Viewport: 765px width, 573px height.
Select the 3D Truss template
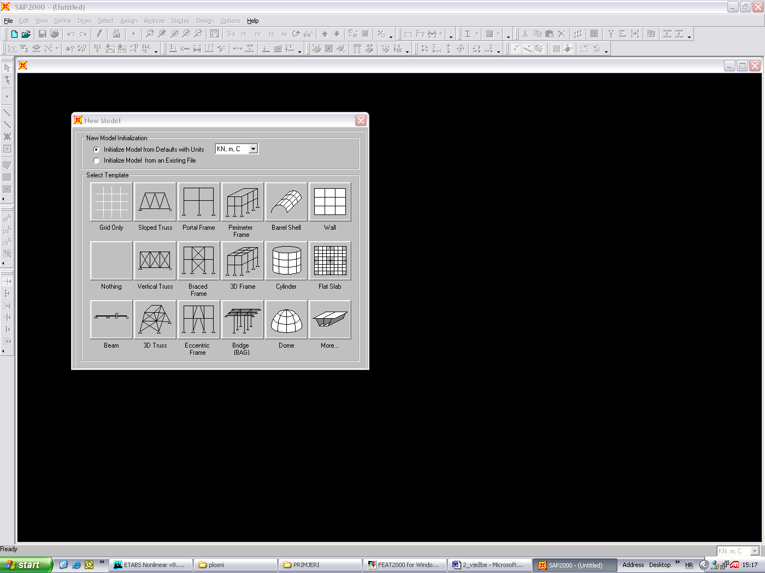pos(155,320)
